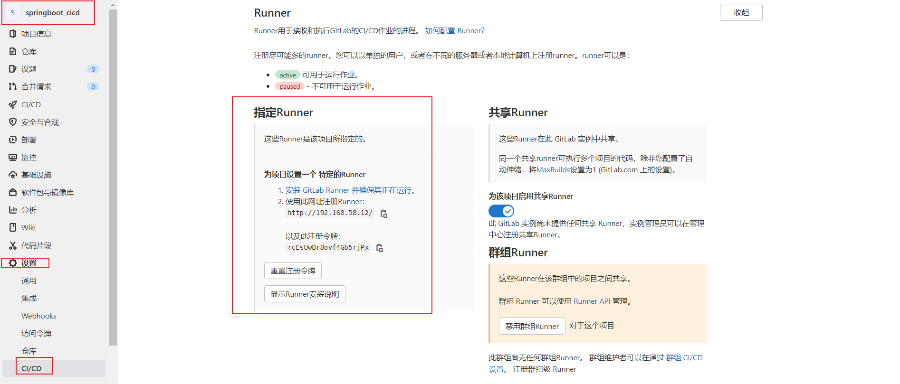Click the security shield (安全与合规) icon

pos(13,122)
